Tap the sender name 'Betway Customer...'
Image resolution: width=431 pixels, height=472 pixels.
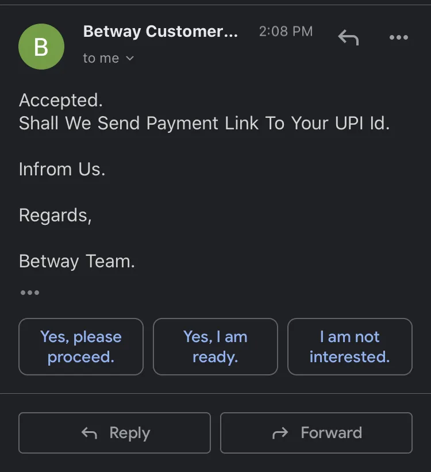pos(160,31)
